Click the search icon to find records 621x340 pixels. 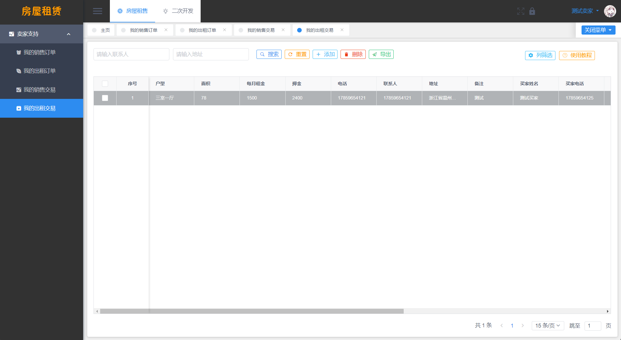[x=268, y=54]
